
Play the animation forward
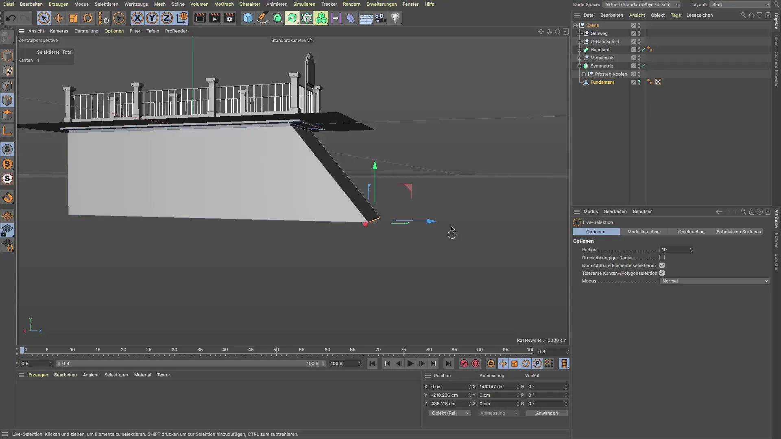coord(410,363)
